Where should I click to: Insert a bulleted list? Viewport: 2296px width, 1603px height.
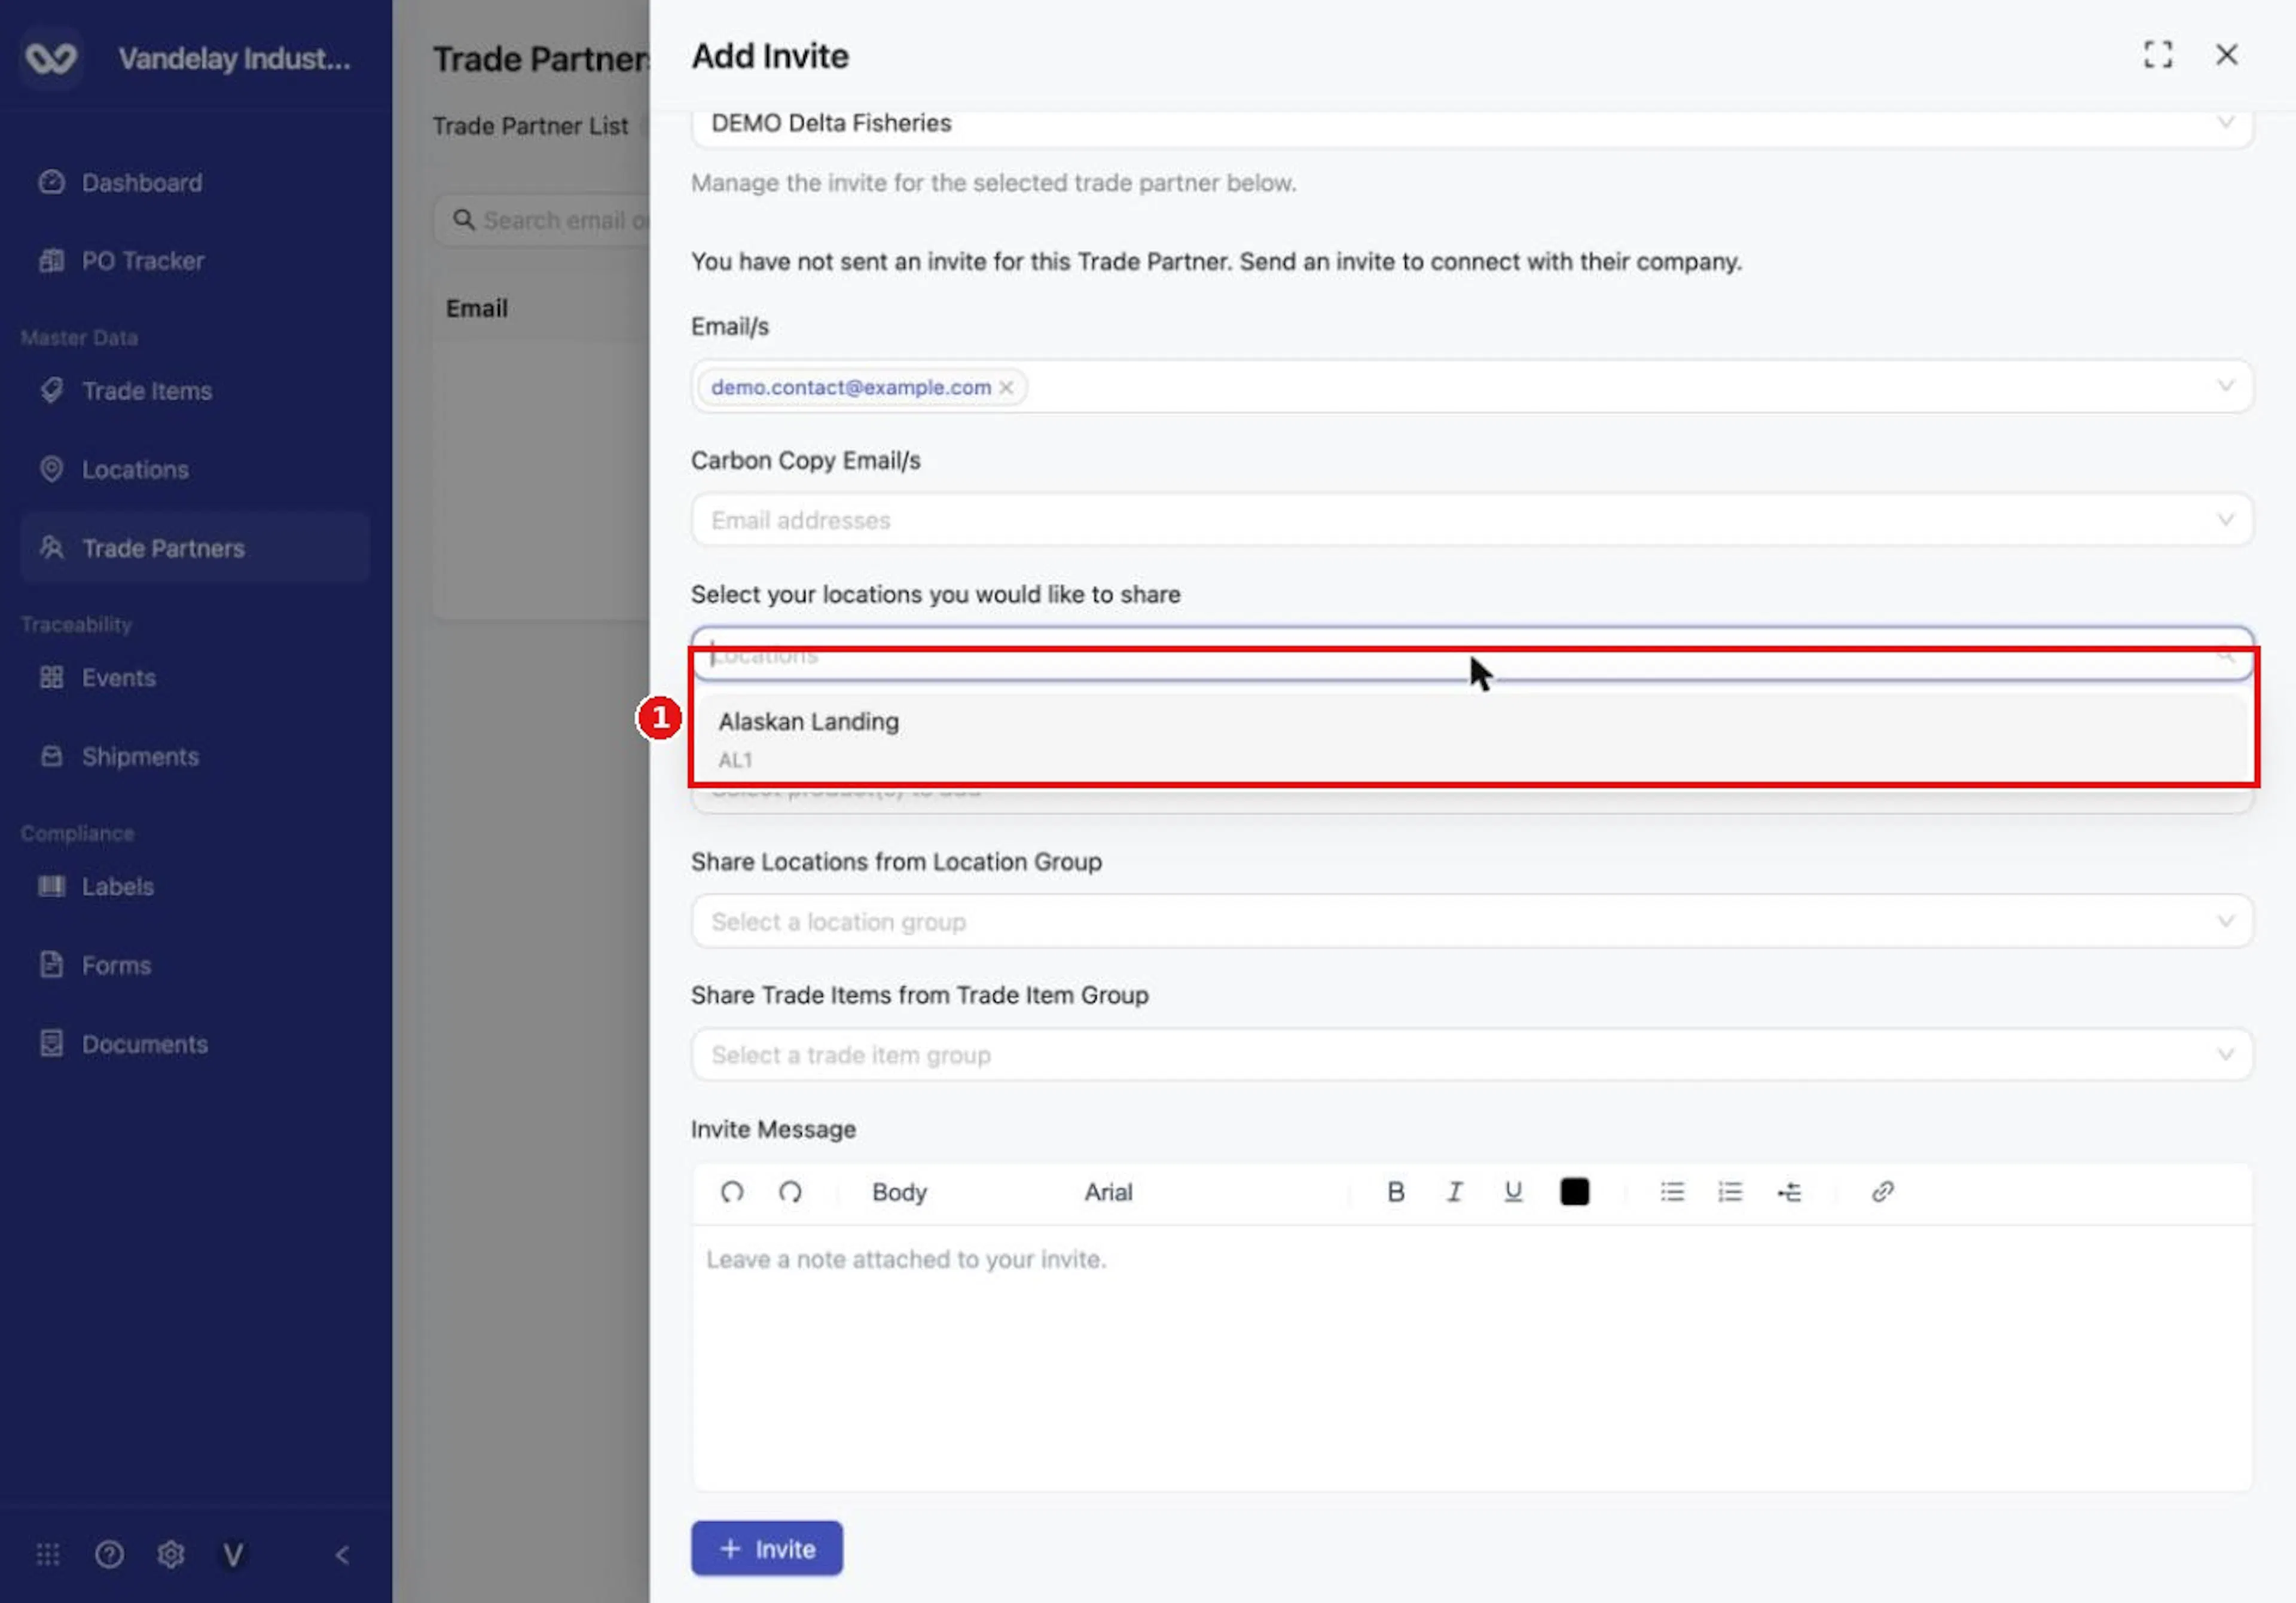[1672, 1191]
